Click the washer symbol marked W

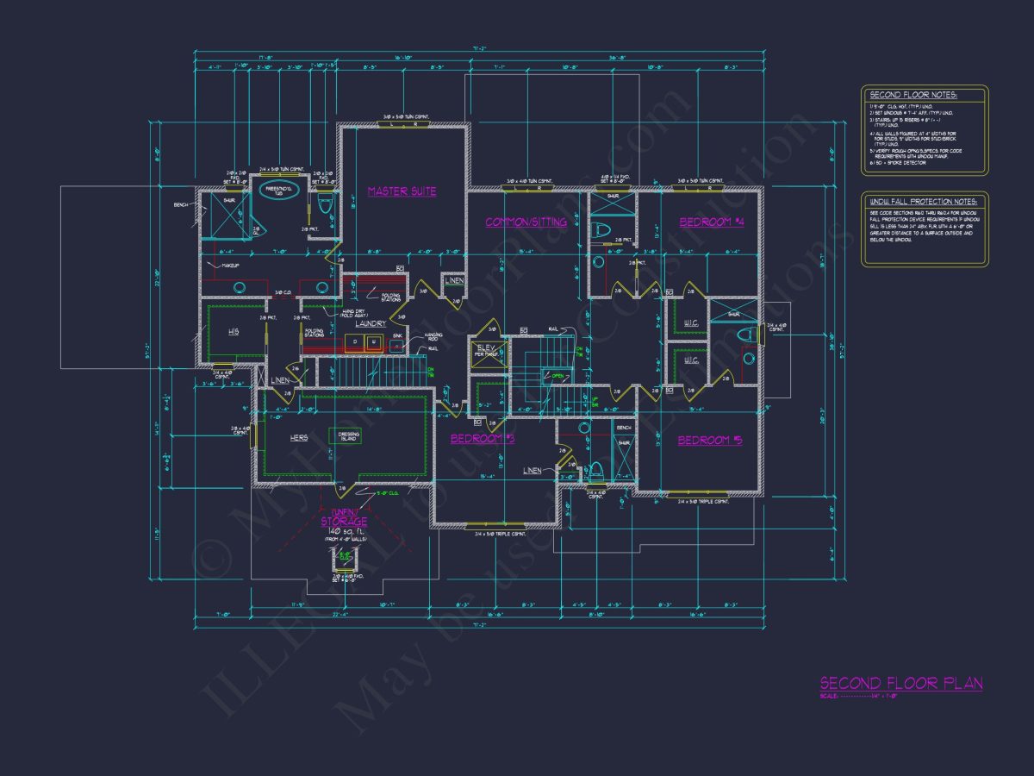coord(373,343)
